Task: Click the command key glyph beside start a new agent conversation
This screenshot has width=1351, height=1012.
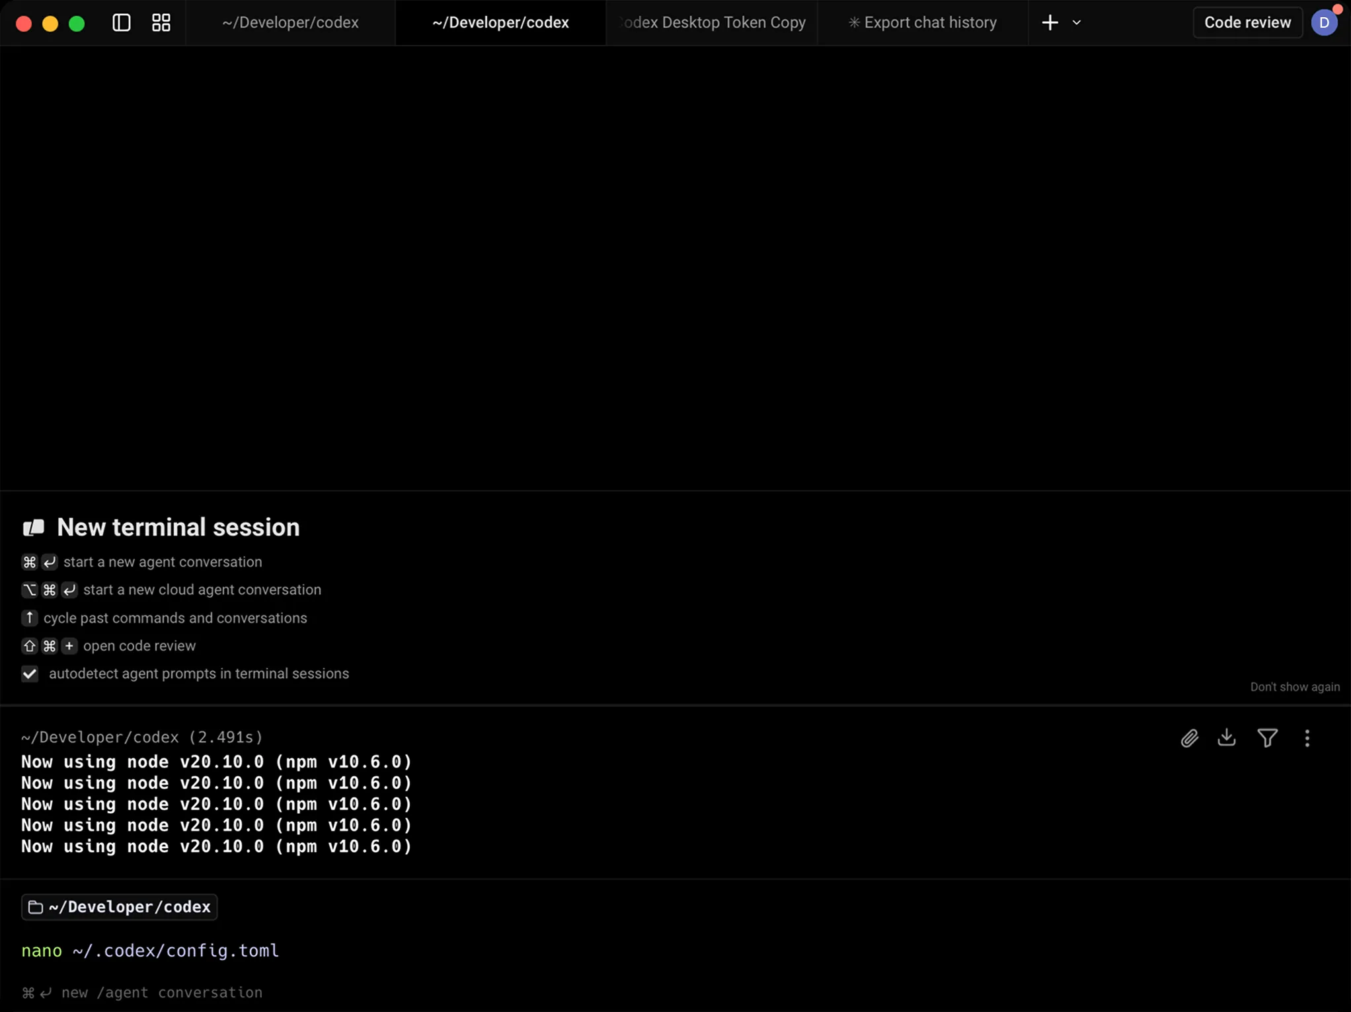Action: click(x=29, y=562)
